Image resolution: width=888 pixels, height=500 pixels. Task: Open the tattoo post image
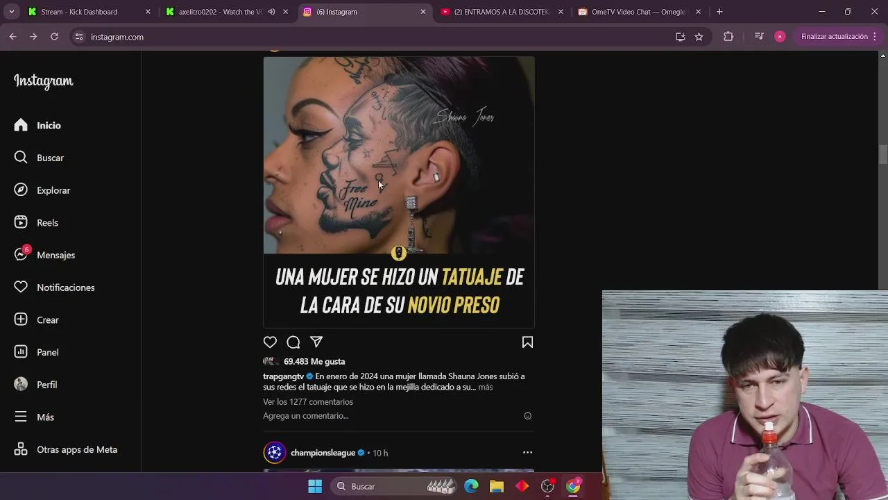pos(399,192)
